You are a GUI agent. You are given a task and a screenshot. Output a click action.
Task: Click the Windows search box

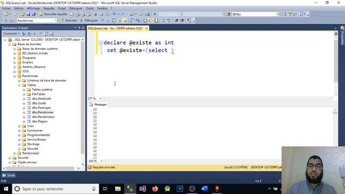pyautogui.click(x=56, y=189)
